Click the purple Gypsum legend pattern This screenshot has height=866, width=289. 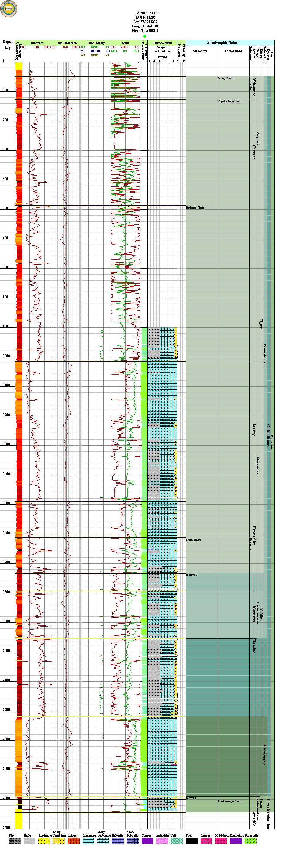pos(147,841)
